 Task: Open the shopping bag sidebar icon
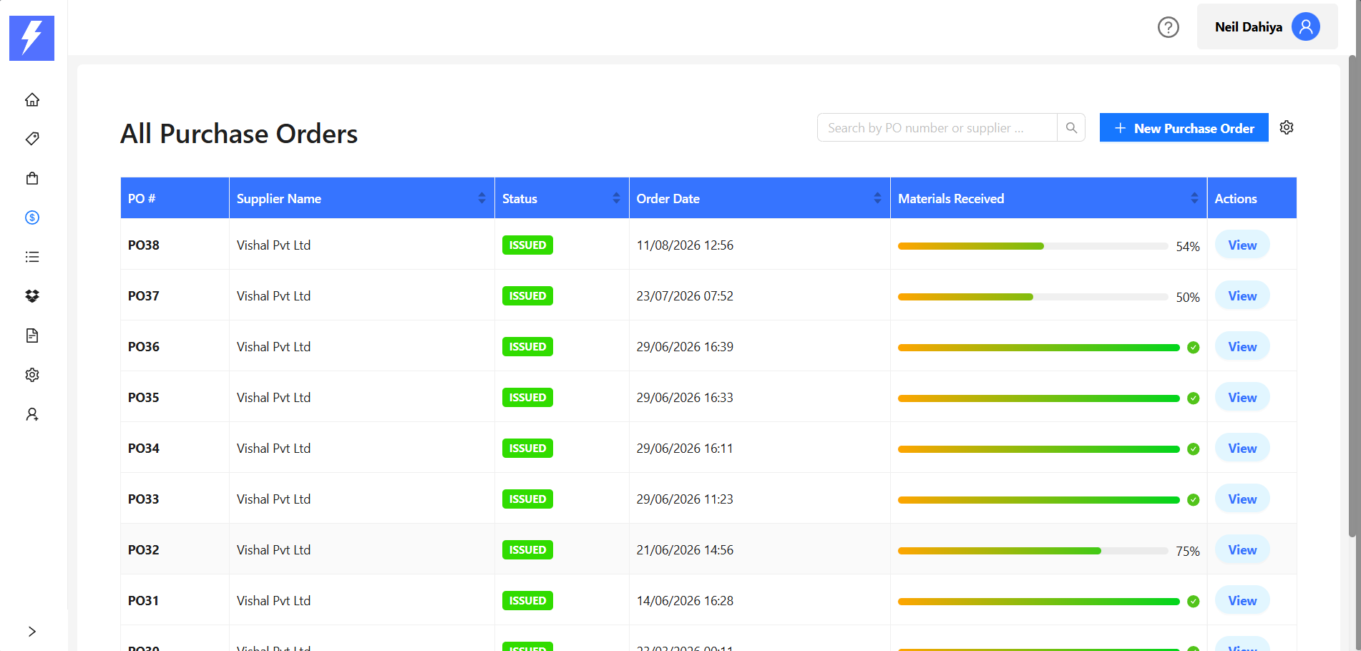[32, 178]
